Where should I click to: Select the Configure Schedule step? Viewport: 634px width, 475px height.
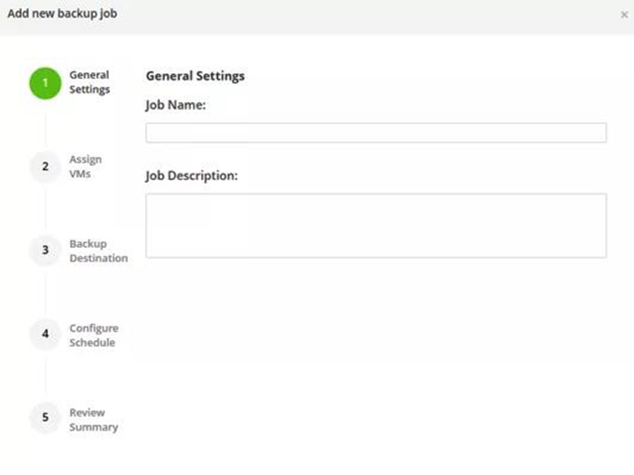click(94, 336)
